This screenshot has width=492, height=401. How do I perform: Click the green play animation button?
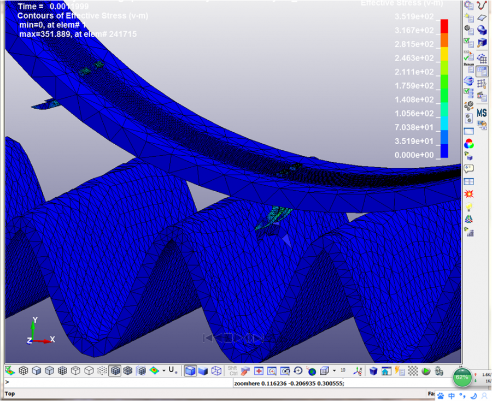(426, 371)
